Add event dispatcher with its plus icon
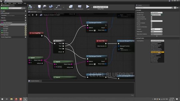This screenshot has height=101, width=180. point(26,37)
